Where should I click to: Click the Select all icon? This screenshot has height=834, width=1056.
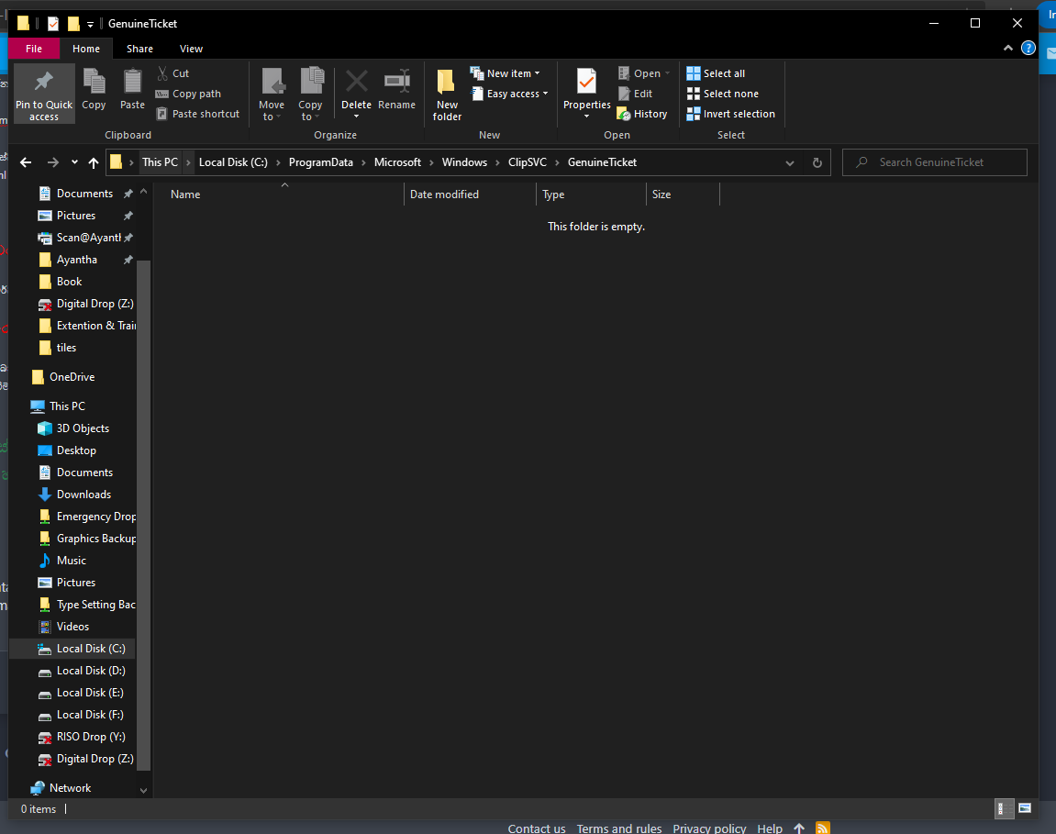pyautogui.click(x=693, y=73)
